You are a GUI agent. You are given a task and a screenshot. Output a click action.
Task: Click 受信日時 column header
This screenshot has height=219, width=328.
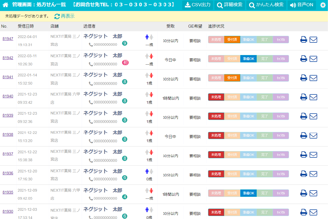pyautogui.click(x=26, y=26)
